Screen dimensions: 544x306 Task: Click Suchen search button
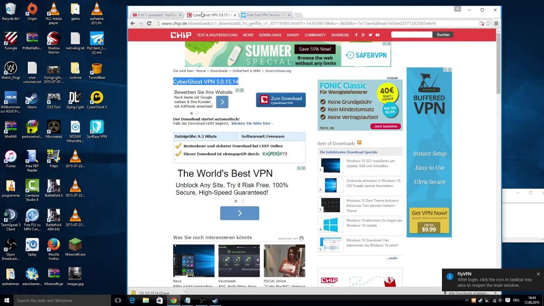click(443, 35)
